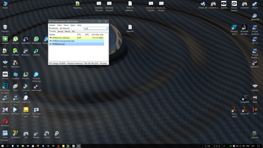Switch to the Network tab

tap(67, 31)
